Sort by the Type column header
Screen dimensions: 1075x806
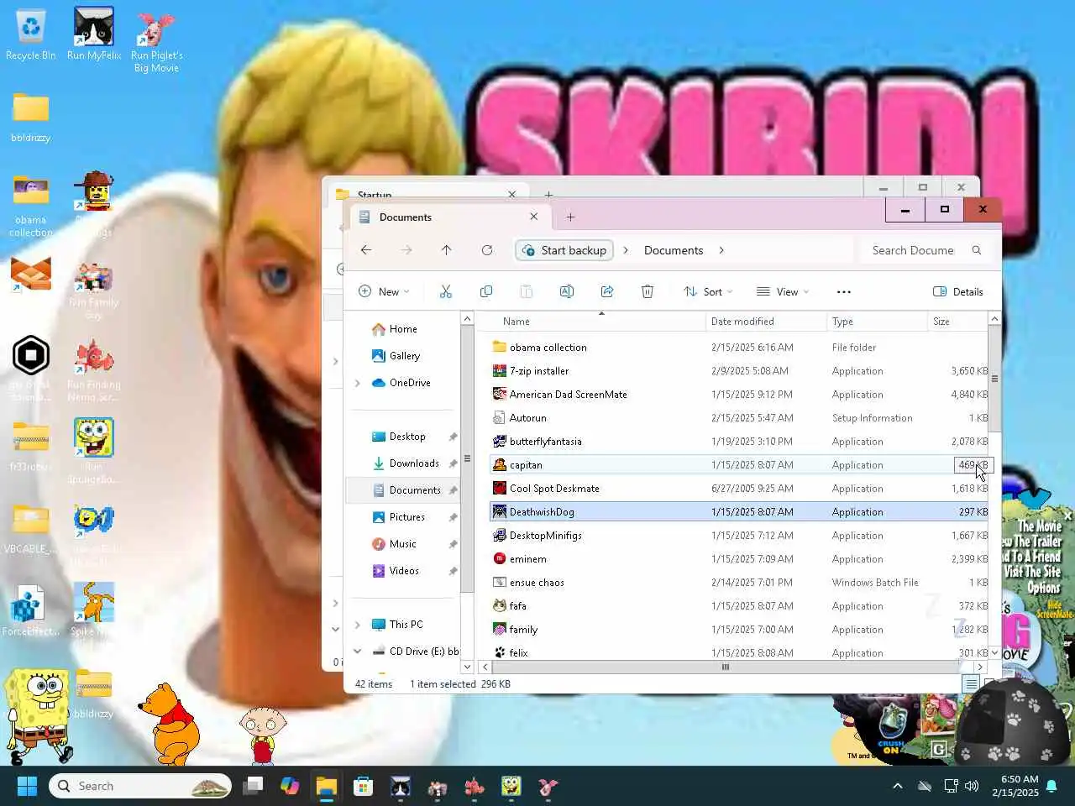click(877, 322)
